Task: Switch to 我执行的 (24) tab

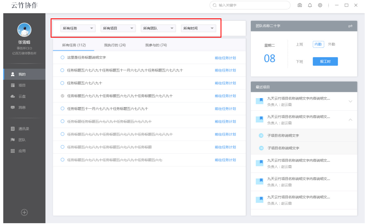Action: (114, 45)
